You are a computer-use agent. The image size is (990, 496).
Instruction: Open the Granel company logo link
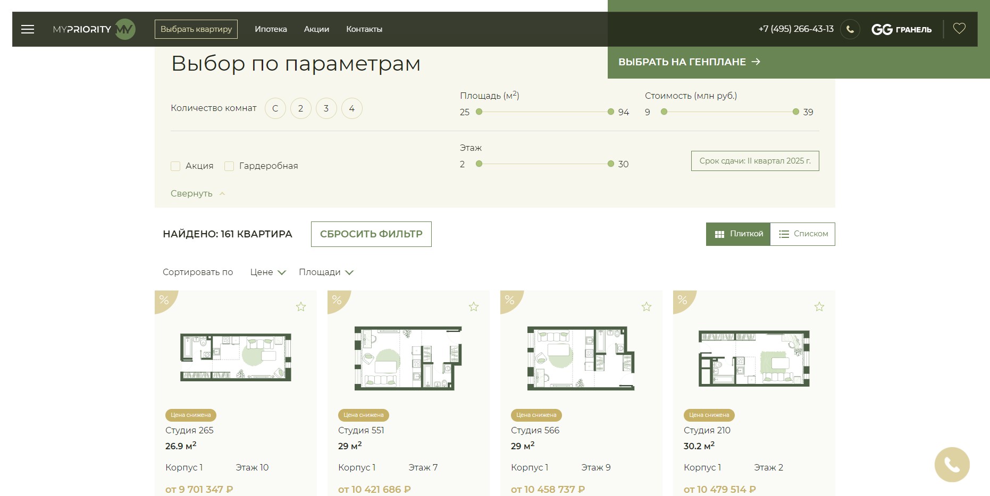[x=901, y=29]
